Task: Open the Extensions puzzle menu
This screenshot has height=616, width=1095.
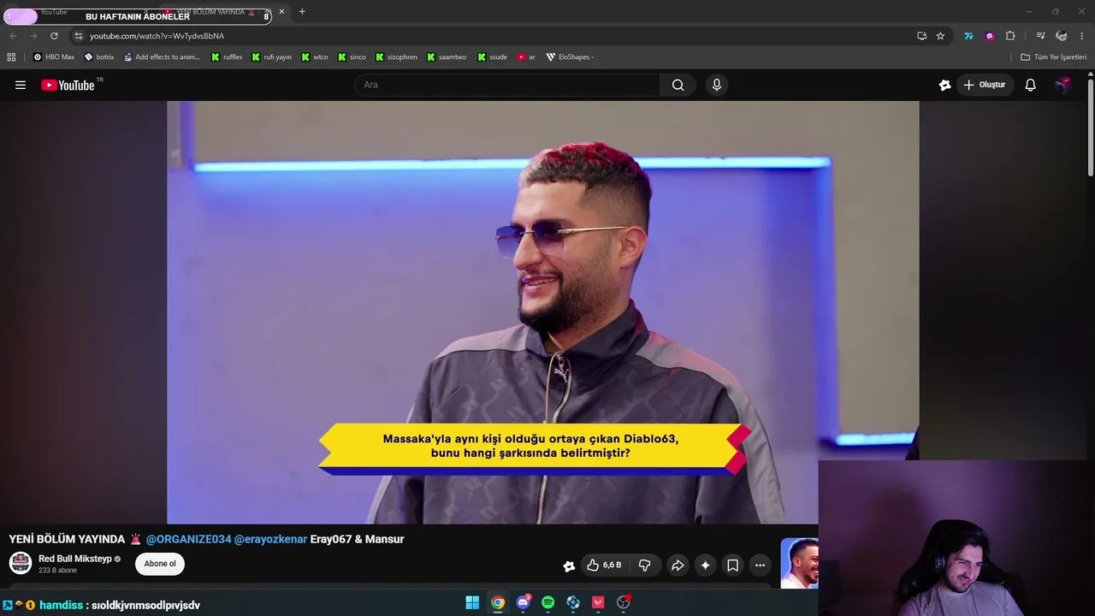Action: point(1010,36)
